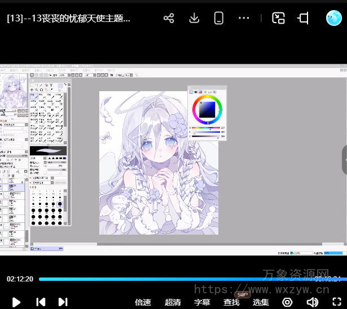Open the blue round user avatar
The height and width of the screenshot is (309, 347).
(333, 18)
